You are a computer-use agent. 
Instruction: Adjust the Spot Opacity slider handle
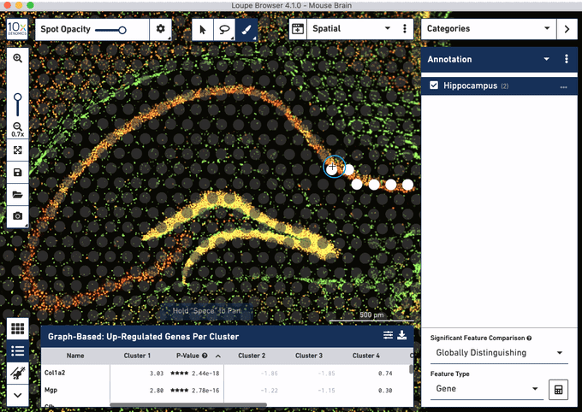[122, 30]
